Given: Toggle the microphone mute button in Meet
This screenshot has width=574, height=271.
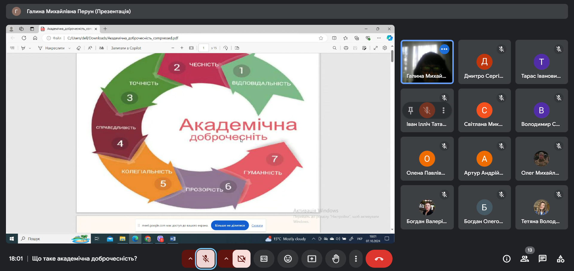Looking at the screenshot, I should (x=206, y=259).
